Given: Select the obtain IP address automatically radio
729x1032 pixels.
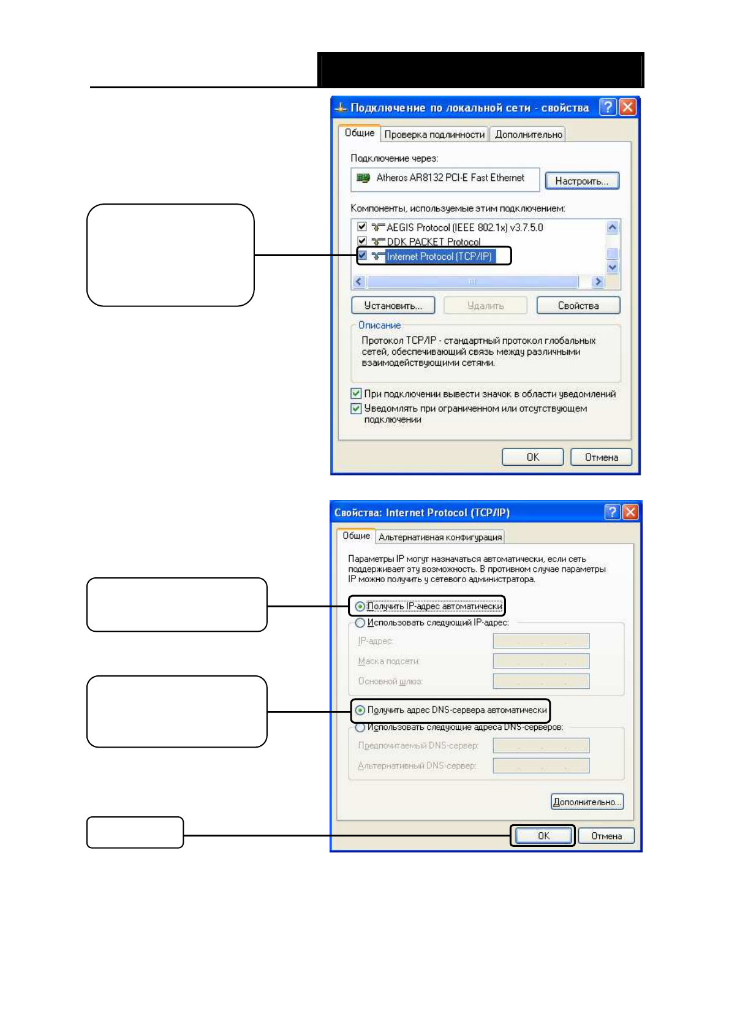Looking at the screenshot, I should (360, 607).
